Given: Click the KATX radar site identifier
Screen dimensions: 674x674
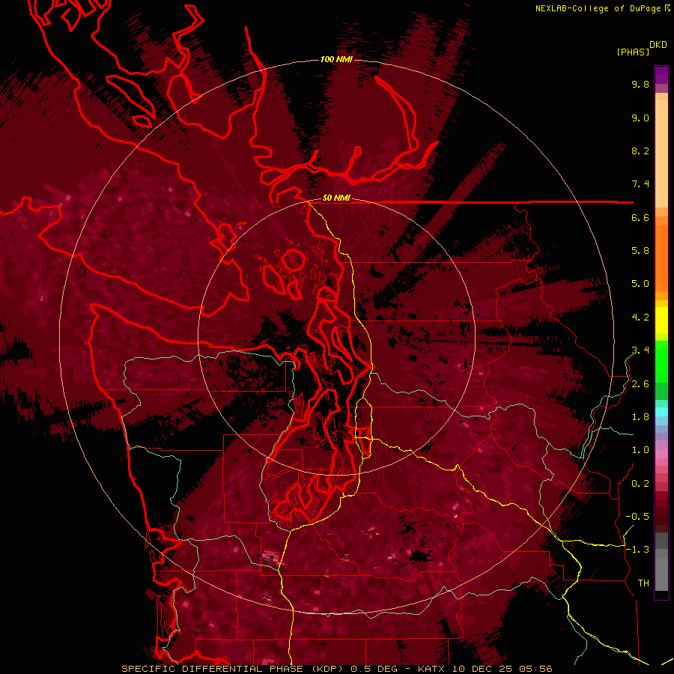Looking at the screenshot, I should pos(432,669).
